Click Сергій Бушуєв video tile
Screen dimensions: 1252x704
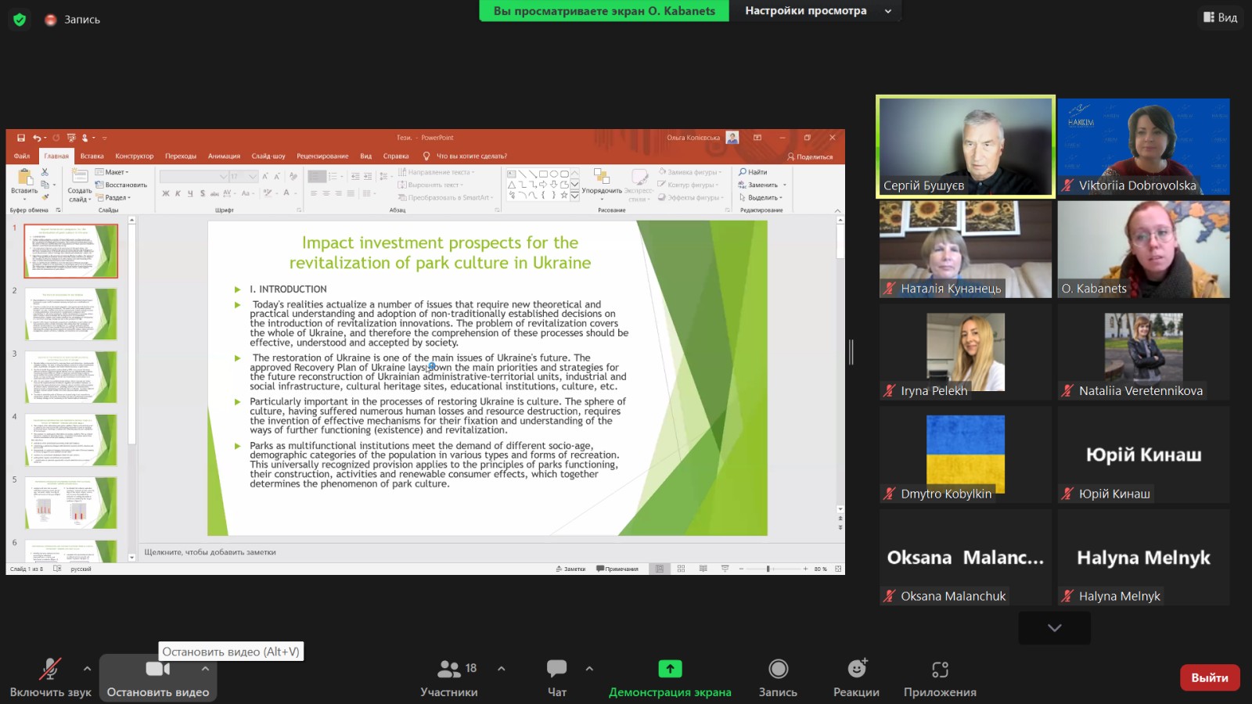click(x=966, y=146)
